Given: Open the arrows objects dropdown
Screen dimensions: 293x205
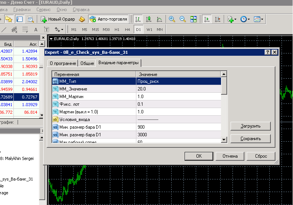Looking at the screenshot, I should (x=59, y=29).
